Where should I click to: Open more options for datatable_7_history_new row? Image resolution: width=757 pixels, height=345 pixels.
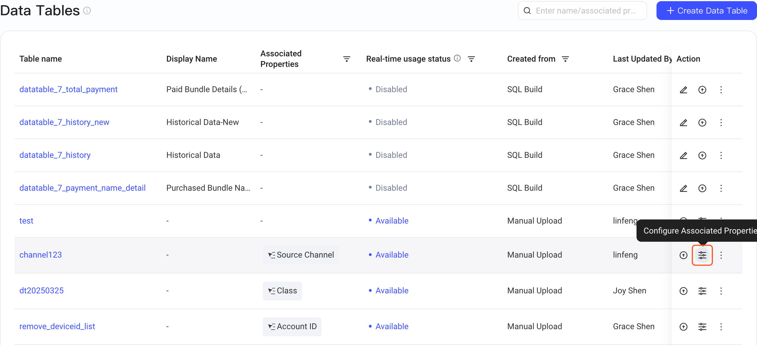click(721, 123)
